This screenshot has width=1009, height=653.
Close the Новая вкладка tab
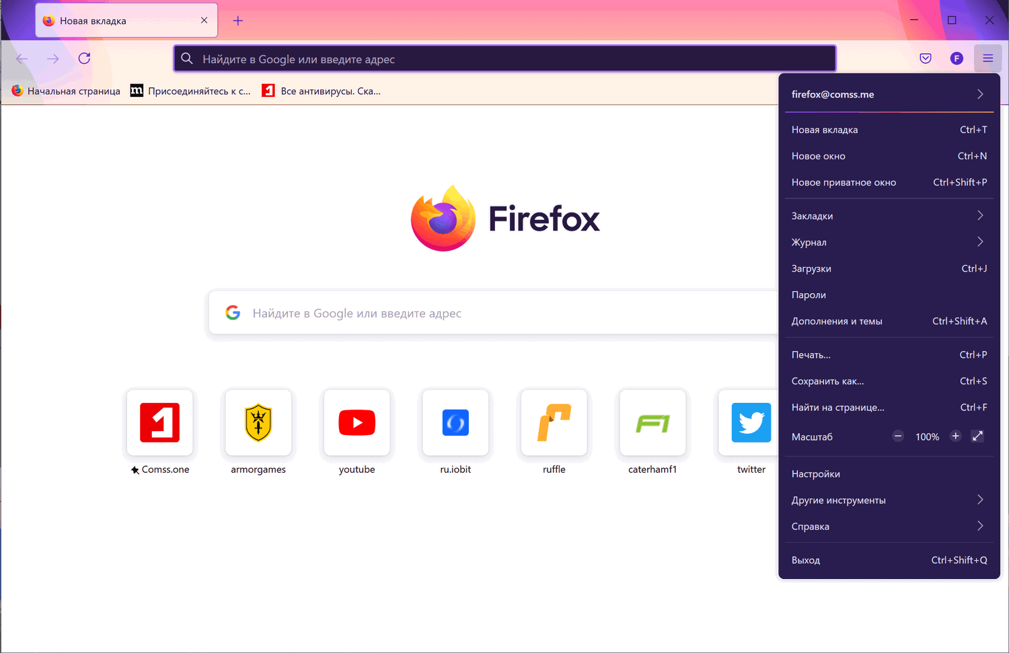click(x=204, y=20)
